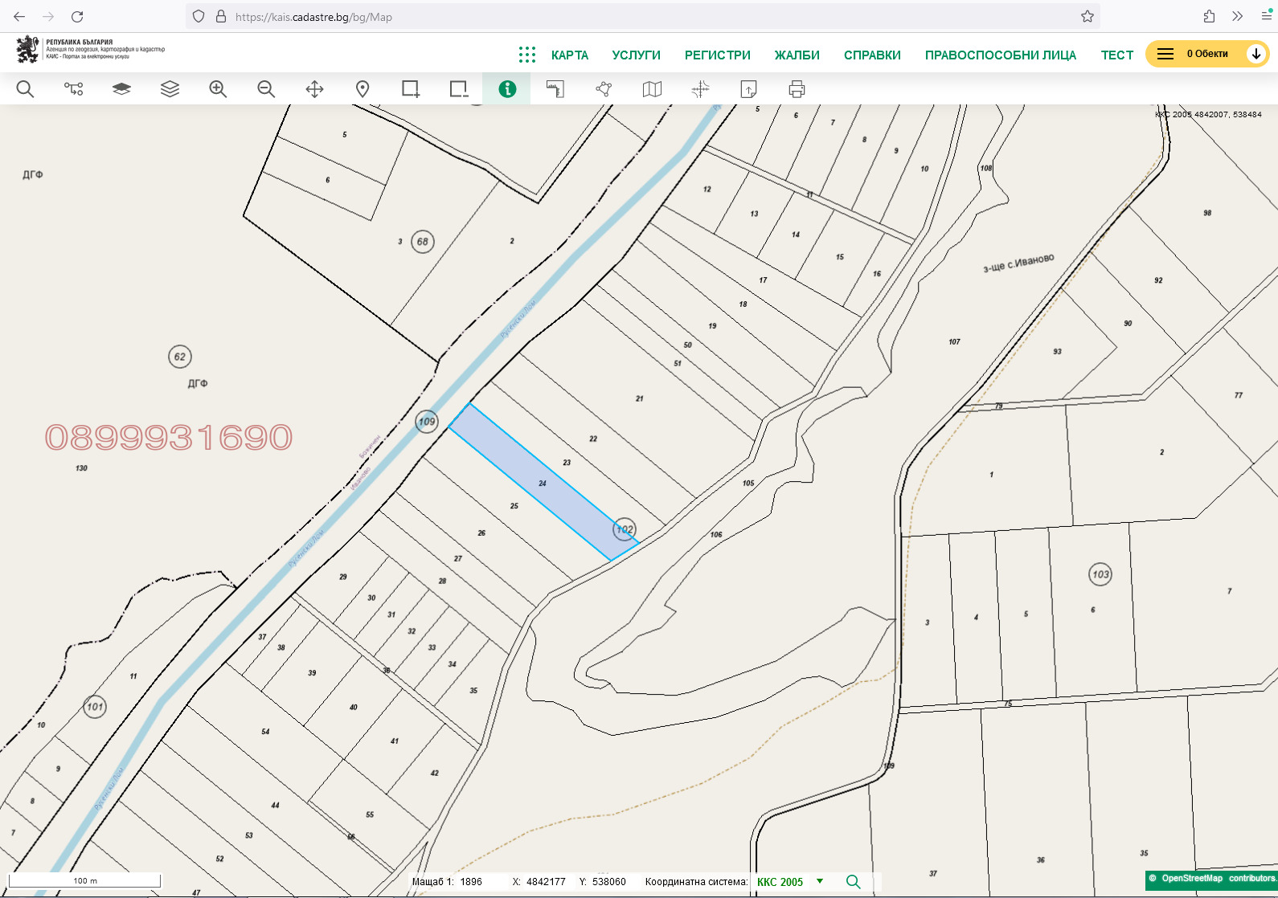The width and height of the screenshot is (1278, 898).
Task: Activate the pan map arrows tool
Action: pos(314,89)
